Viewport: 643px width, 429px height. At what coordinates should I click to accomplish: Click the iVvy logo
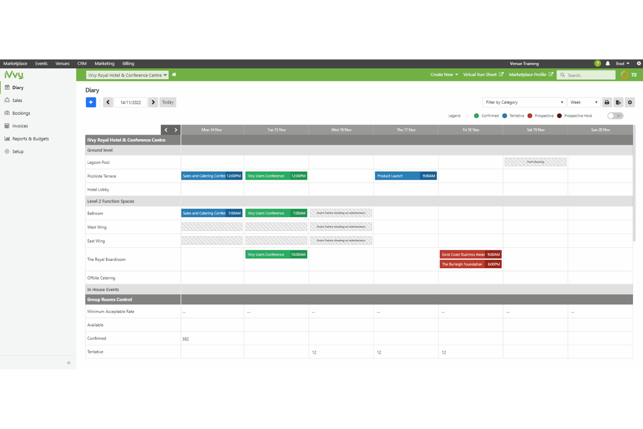14,75
